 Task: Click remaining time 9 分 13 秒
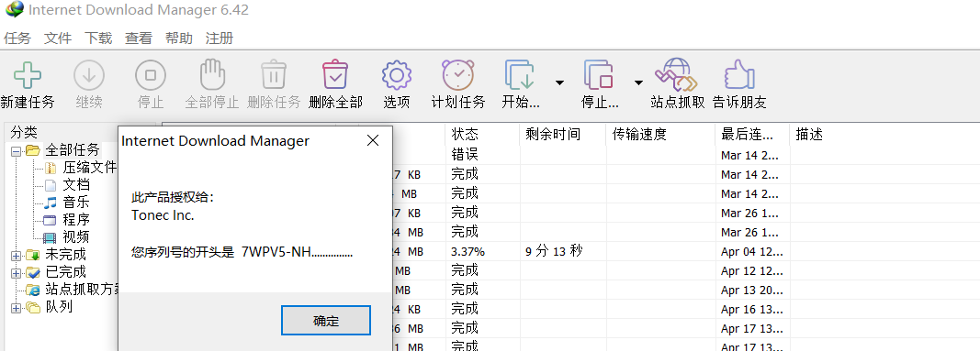click(555, 251)
